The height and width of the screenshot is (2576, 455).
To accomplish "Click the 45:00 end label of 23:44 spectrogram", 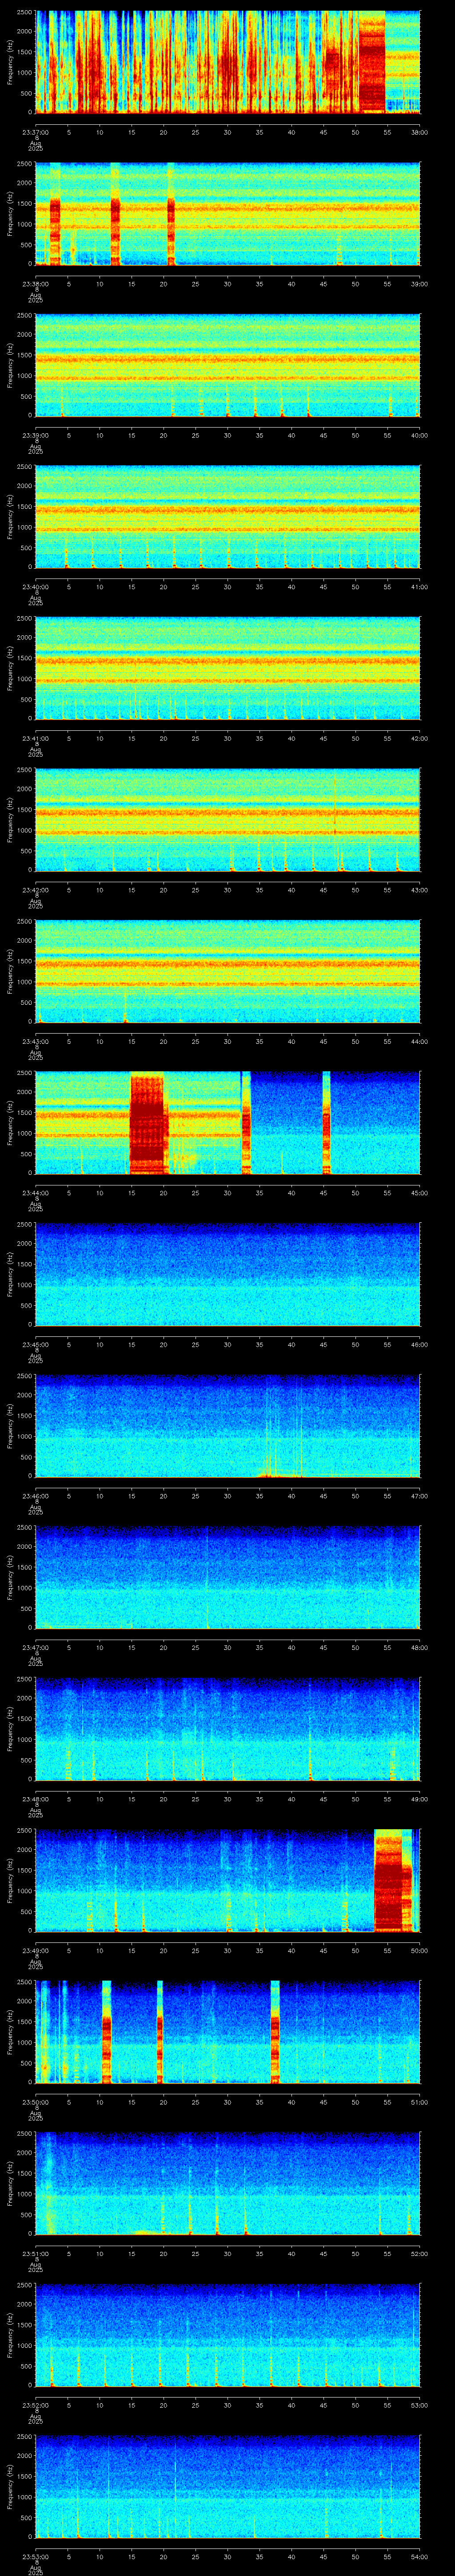I will [419, 1193].
